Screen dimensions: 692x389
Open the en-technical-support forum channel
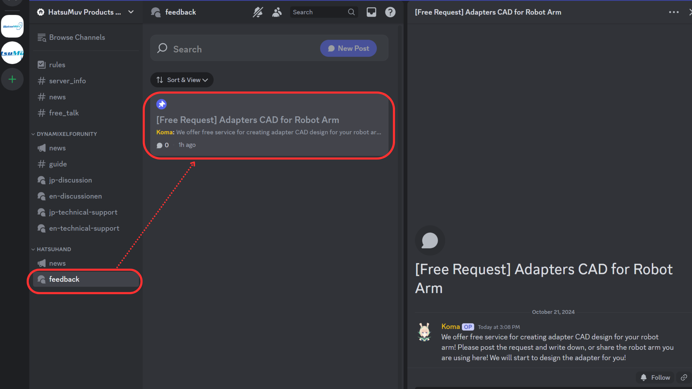pyautogui.click(x=84, y=228)
